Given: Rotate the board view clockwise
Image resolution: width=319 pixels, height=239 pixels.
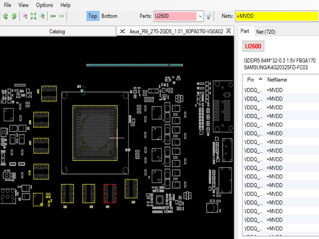Looking at the screenshot, I should point(14,16).
